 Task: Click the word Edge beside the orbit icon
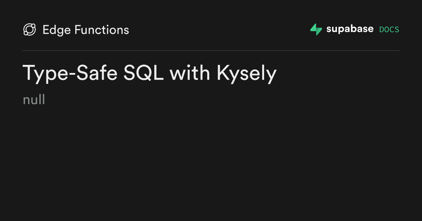tap(57, 31)
